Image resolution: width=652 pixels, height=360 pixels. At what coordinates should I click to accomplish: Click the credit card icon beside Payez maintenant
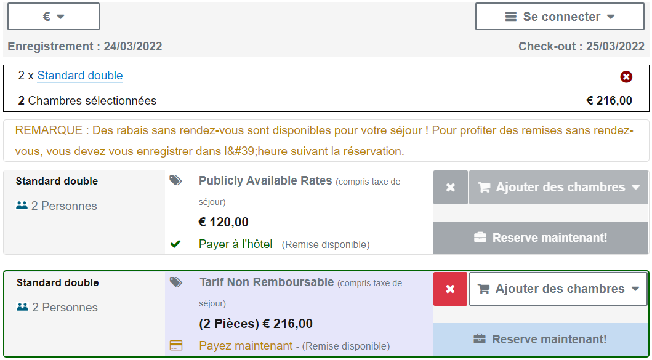coord(176,345)
